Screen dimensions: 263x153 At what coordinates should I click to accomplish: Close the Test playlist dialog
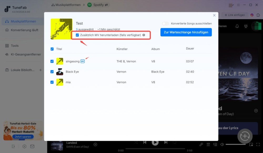[214, 15]
